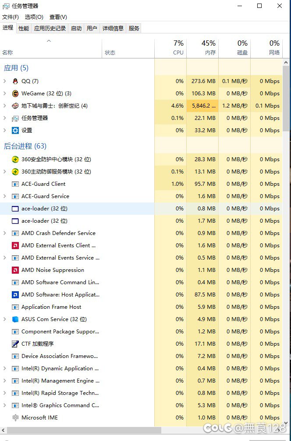Click the QQ penguin icon
291x441 pixels.
pos(15,81)
